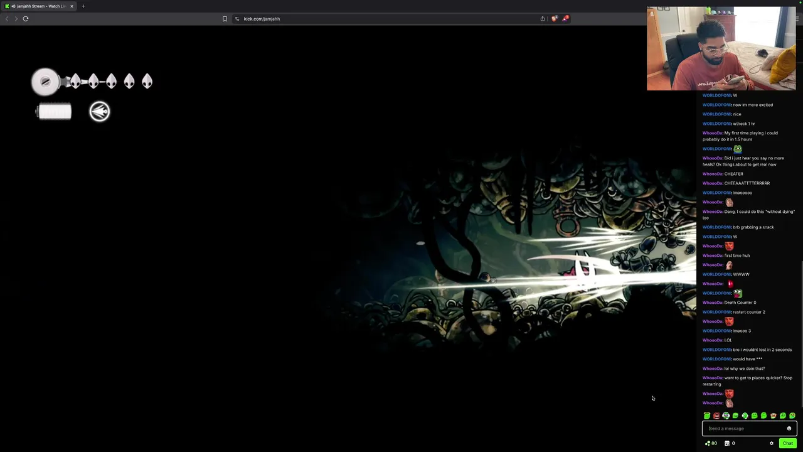Open a new browser tab
The image size is (803, 452).
click(83, 6)
